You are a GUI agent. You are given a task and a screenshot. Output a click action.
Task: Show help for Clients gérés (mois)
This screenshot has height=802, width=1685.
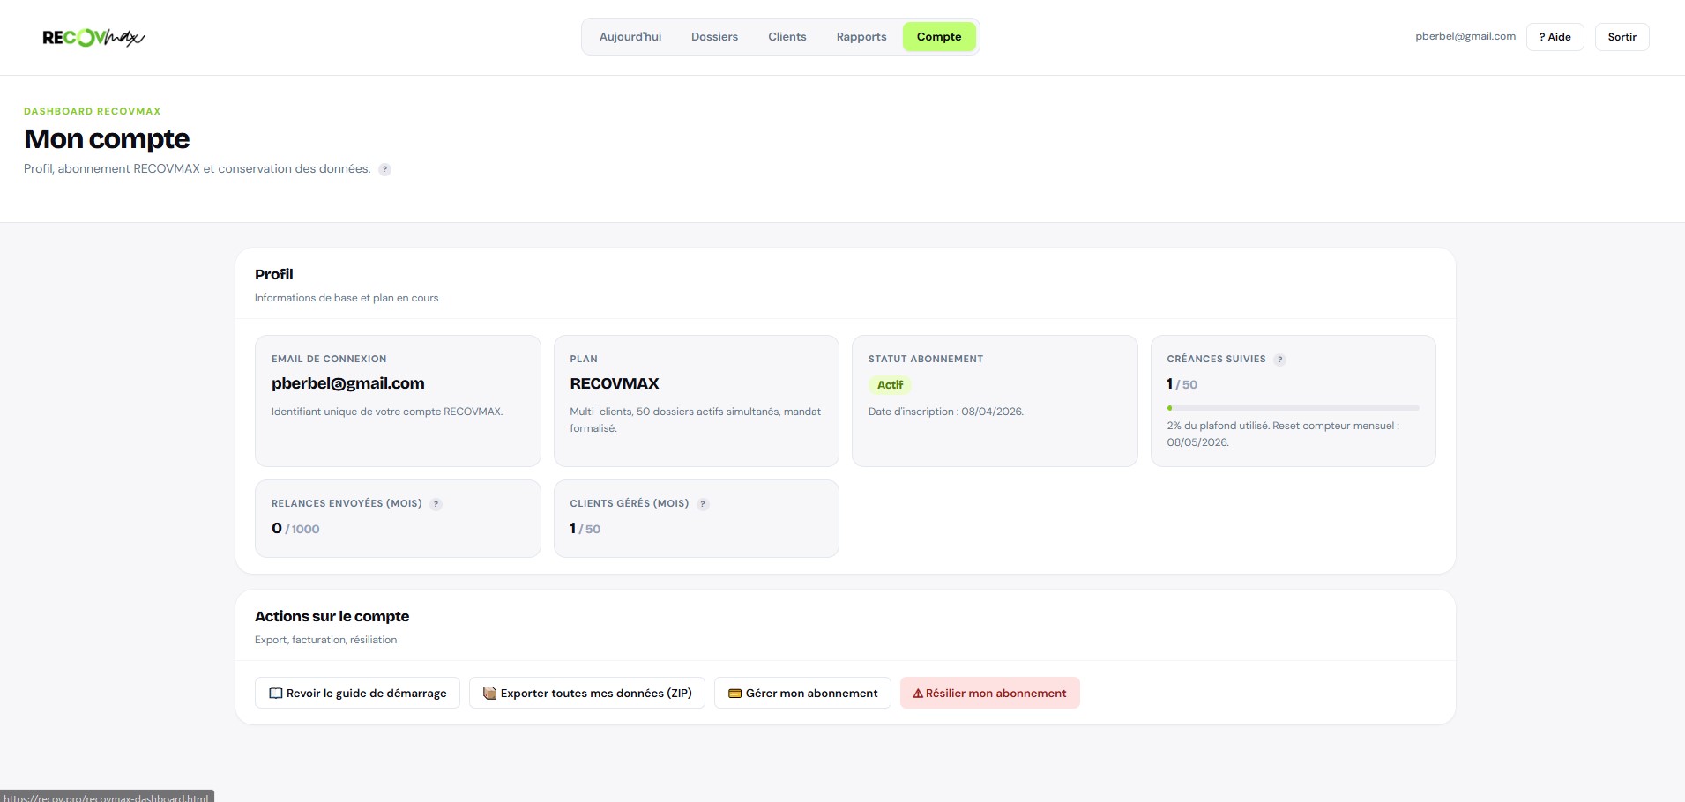click(x=703, y=504)
